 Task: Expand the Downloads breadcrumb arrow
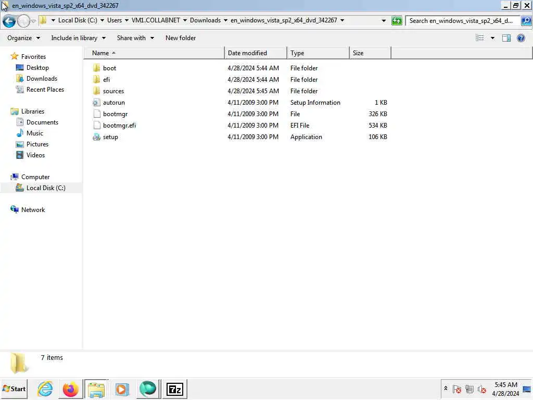225,20
